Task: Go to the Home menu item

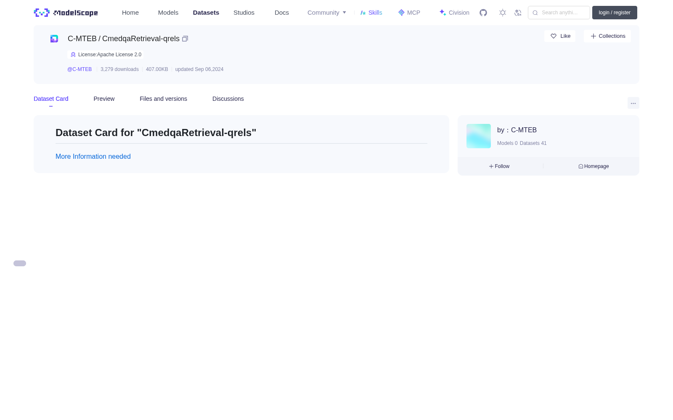Action: tap(130, 13)
